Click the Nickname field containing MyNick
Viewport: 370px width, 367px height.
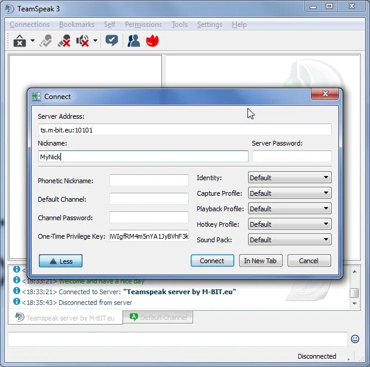click(143, 156)
